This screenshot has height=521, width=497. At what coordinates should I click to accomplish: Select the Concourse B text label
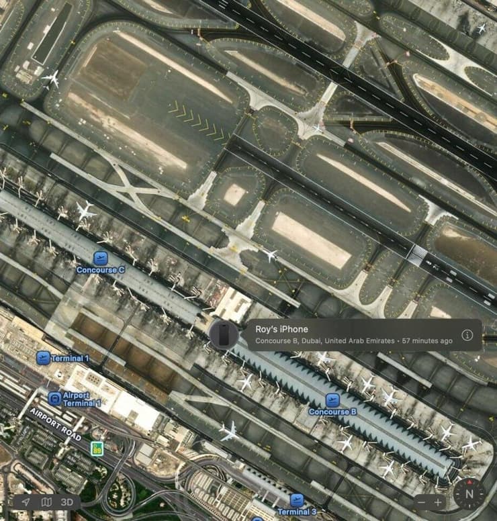click(x=332, y=412)
